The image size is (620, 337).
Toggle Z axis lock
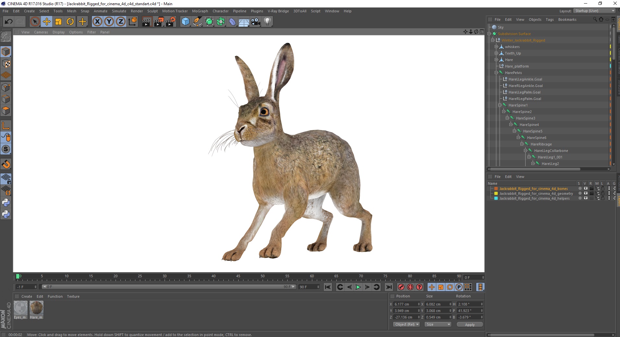pos(121,22)
